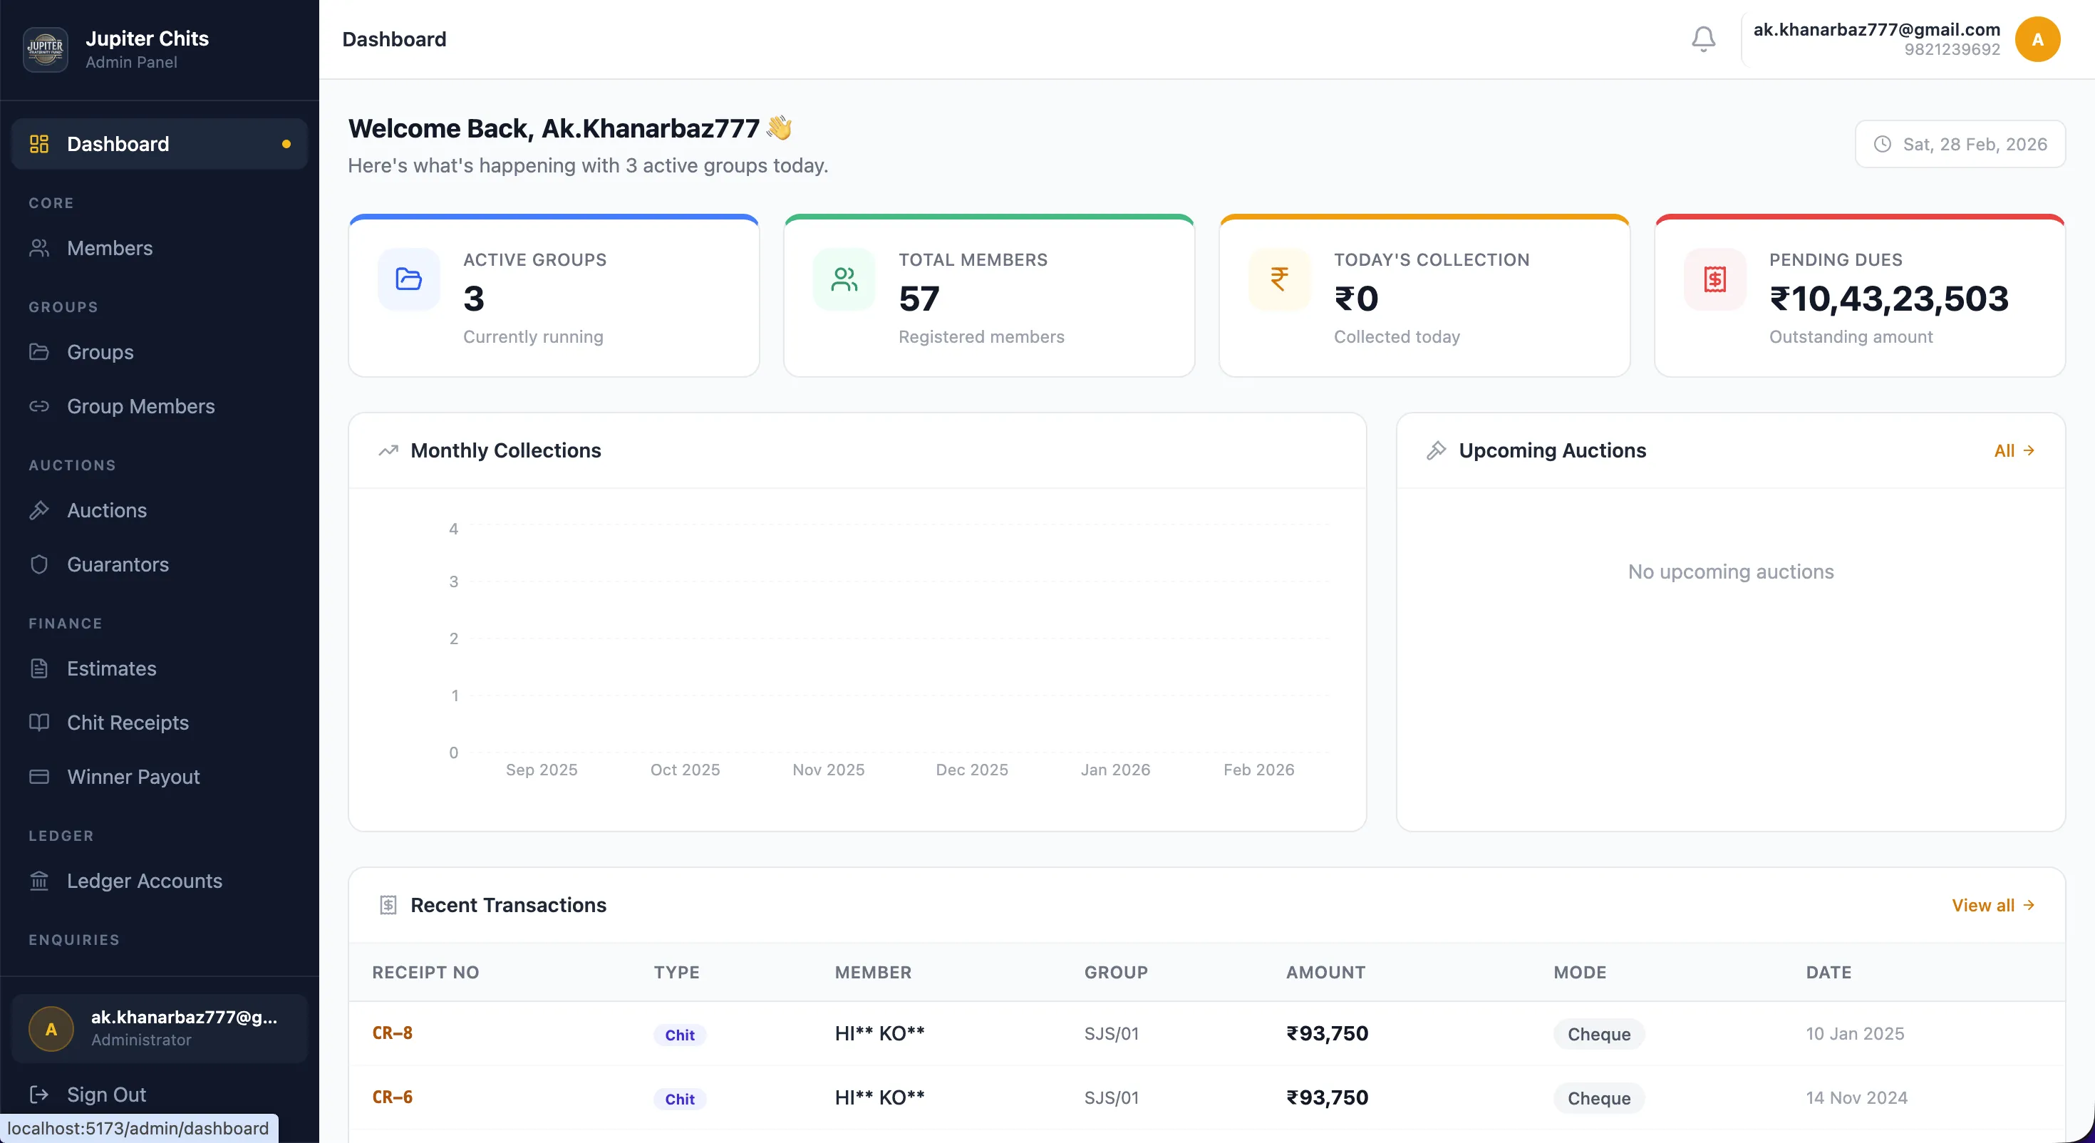Click the Groups folder icon
This screenshot has height=1143, width=2095.
(x=40, y=351)
